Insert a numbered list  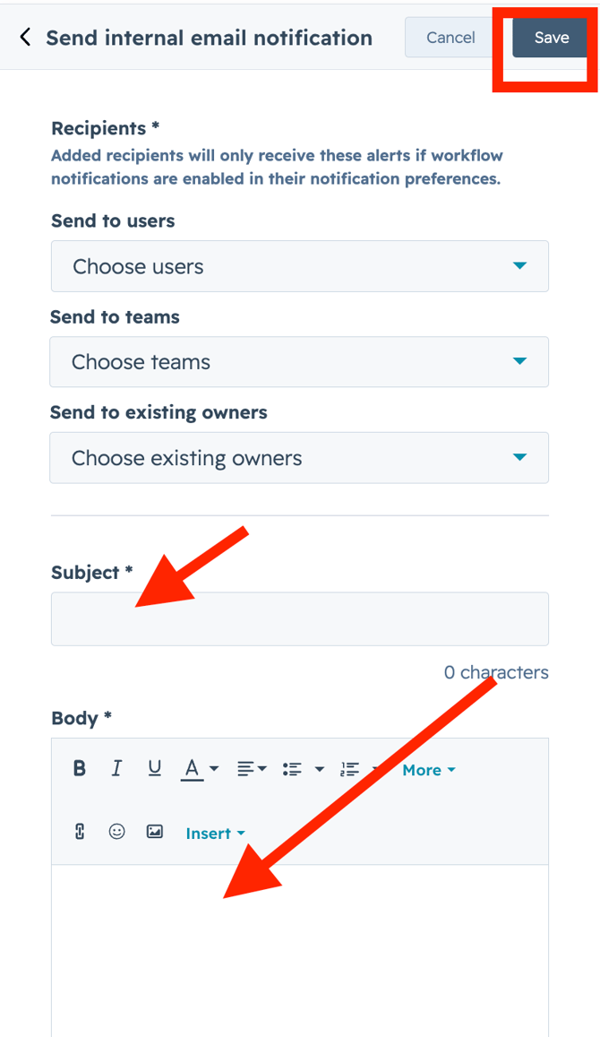point(349,769)
